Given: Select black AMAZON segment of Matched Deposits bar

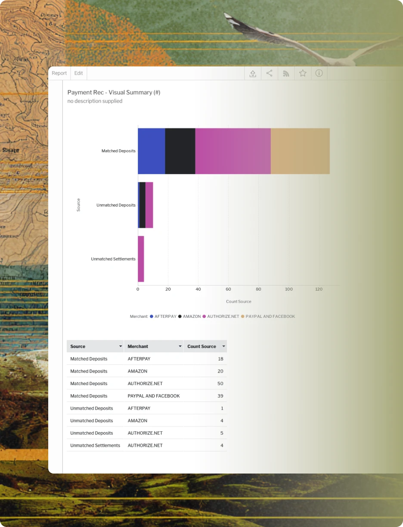Looking at the screenshot, I should pyautogui.click(x=180, y=151).
